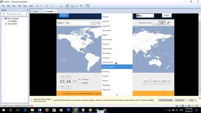Open Task View on taskbar

click(x=18, y=110)
